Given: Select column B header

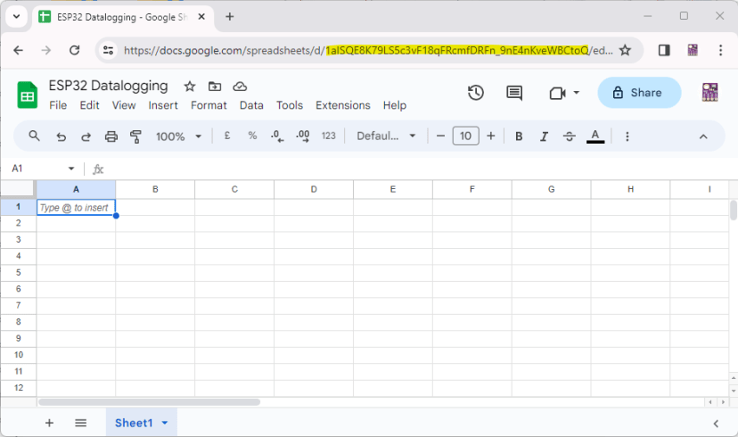Looking at the screenshot, I should tap(155, 189).
